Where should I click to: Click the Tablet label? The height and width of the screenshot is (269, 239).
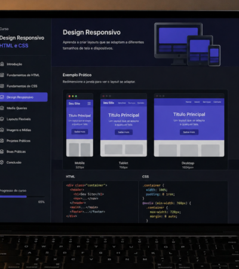click(x=124, y=163)
